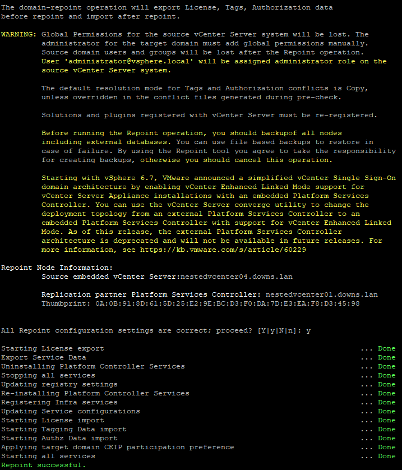Click the 'Starting Tagging Data import' line
Viewport: 402px width, 470px height.
[x=63, y=429]
